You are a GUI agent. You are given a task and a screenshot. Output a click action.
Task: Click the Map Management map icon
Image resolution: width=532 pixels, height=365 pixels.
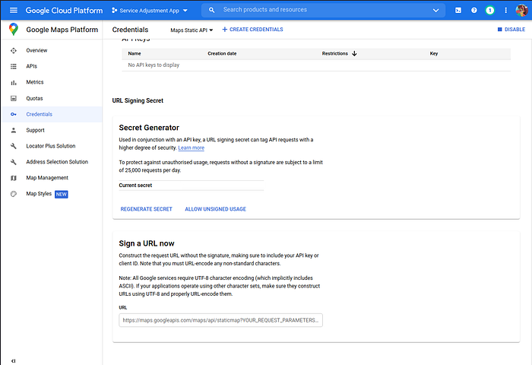tap(14, 178)
